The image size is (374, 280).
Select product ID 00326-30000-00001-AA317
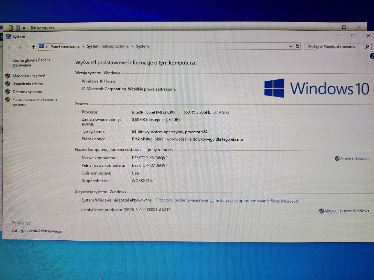[x=147, y=210]
